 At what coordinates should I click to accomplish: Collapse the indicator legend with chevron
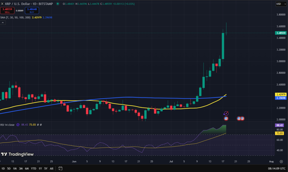tap(3, 23)
